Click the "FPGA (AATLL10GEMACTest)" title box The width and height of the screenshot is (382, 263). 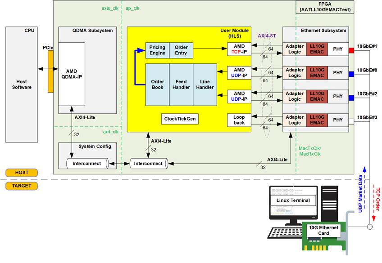(325, 7)
